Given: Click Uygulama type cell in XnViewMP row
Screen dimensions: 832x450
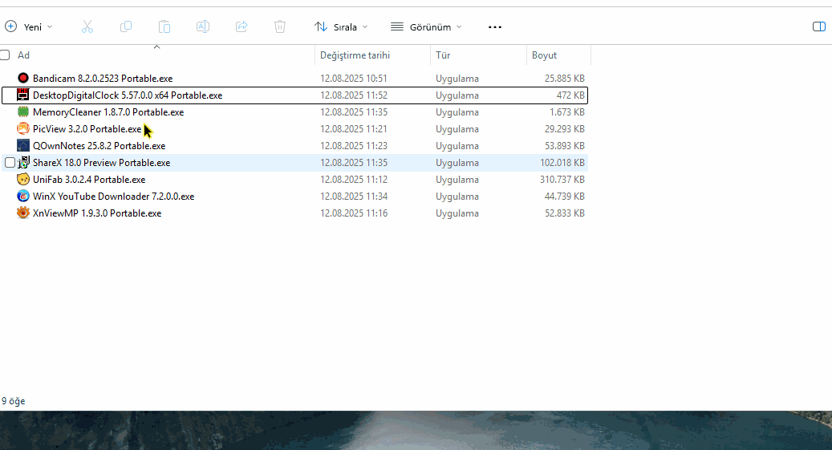Looking at the screenshot, I should (457, 213).
